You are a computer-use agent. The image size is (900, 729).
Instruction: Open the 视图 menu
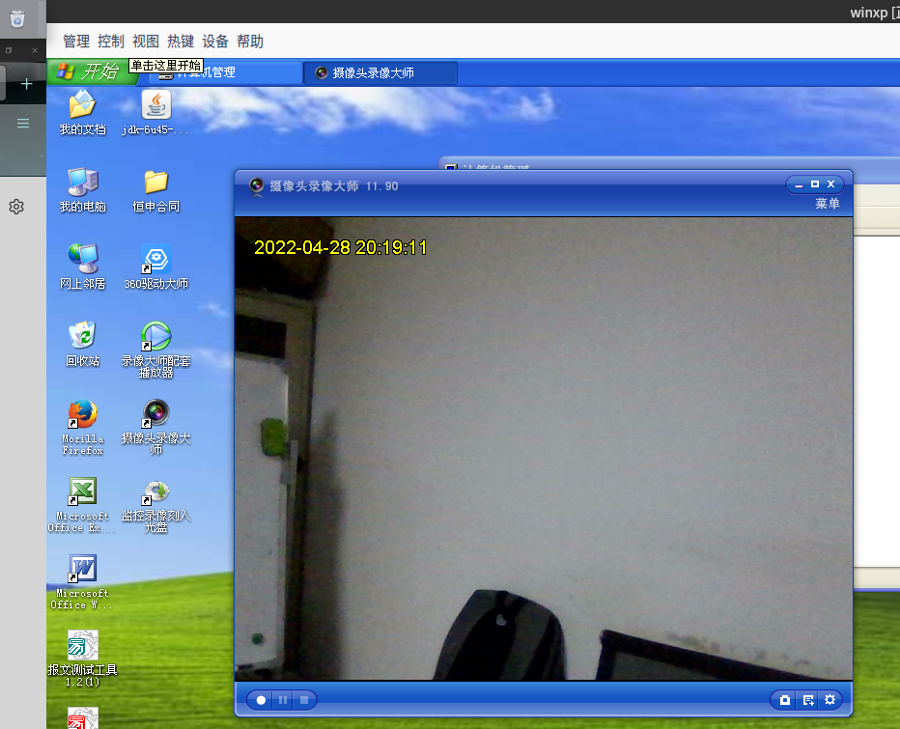(x=146, y=42)
